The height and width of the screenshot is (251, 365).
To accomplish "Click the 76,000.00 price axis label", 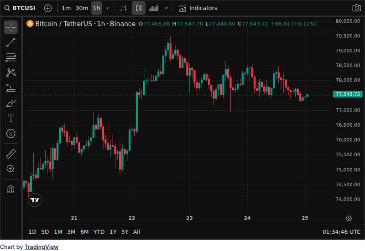I will coord(348,140).
